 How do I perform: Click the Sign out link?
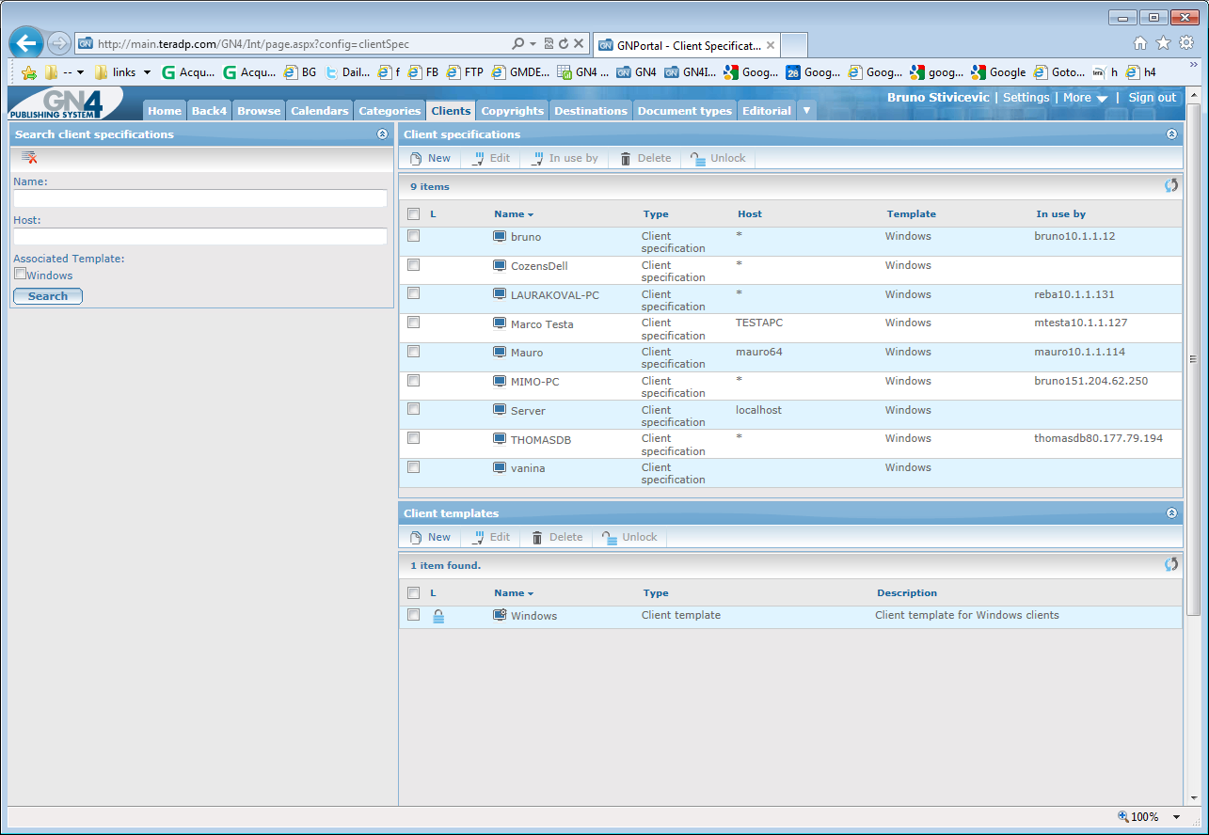pos(1153,98)
